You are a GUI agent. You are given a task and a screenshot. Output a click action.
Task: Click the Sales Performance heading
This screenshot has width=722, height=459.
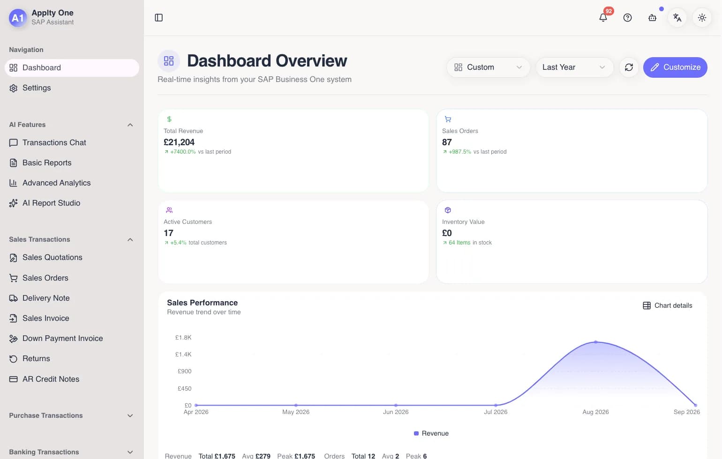[x=203, y=303]
